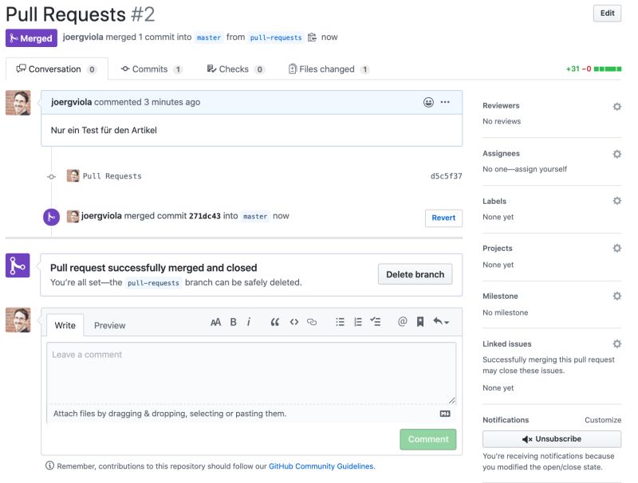The width and height of the screenshot is (638, 483).
Task: Insert a blockquote using the quote icon
Action: point(275,322)
